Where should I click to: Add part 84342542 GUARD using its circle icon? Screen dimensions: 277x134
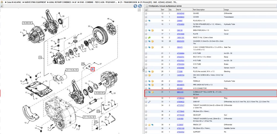[146, 13]
